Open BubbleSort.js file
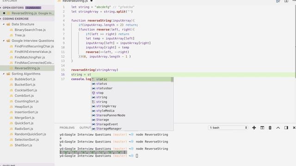Screen dimensions: 296x166 pyautogui.click(x=25, y=79)
